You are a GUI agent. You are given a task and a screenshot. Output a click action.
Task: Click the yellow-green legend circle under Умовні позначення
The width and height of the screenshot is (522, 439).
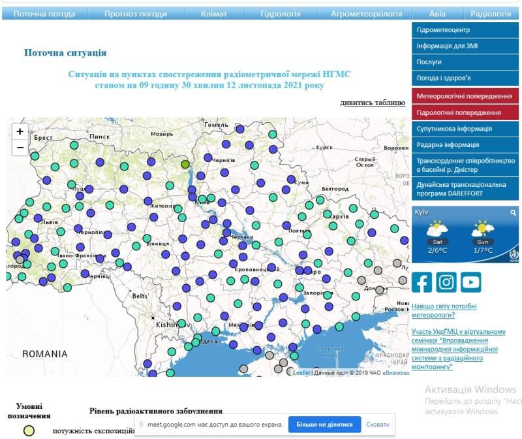(29, 431)
